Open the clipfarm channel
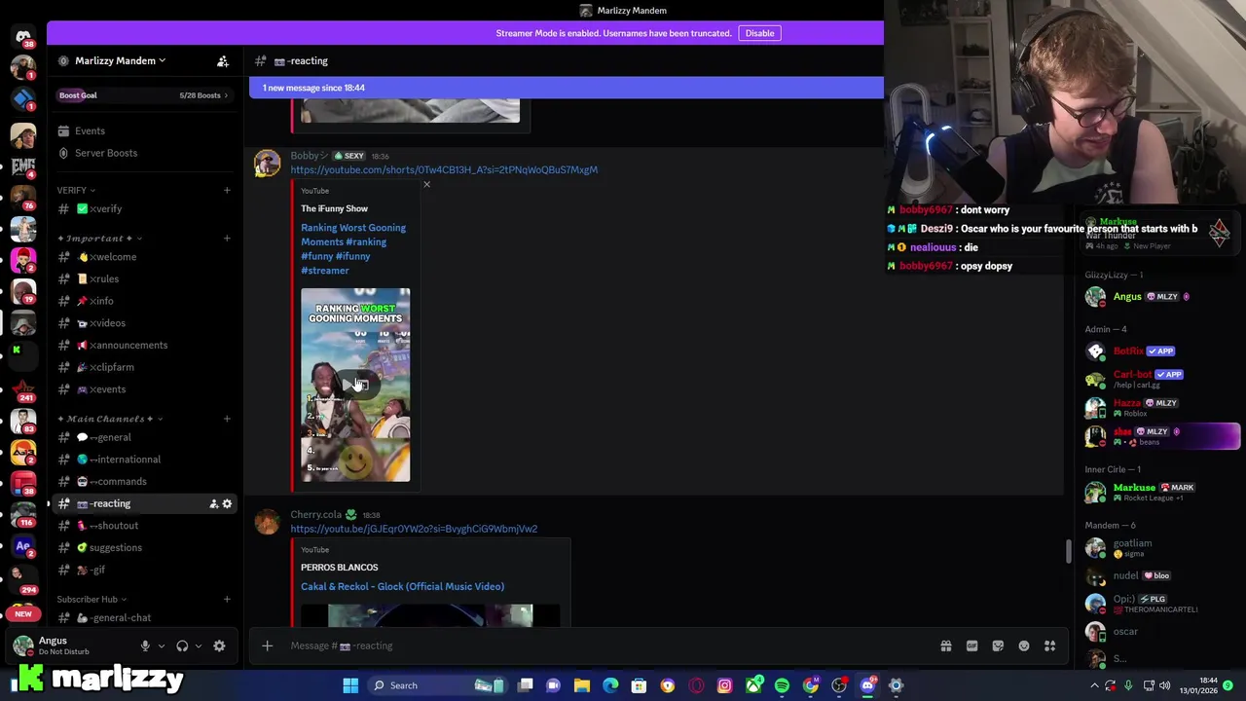The width and height of the screenshot is (1246, 701). (144, 368)
